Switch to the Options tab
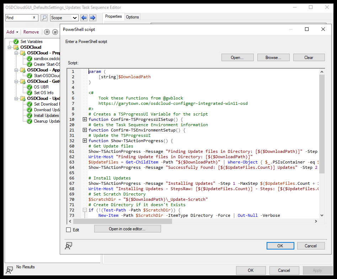337x279 pixels. [x=132, y=16]
